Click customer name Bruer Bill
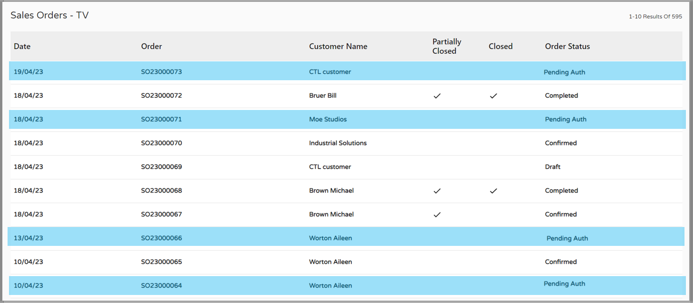The width and height of the screenshot is (693, 303). tap(322, 95)
